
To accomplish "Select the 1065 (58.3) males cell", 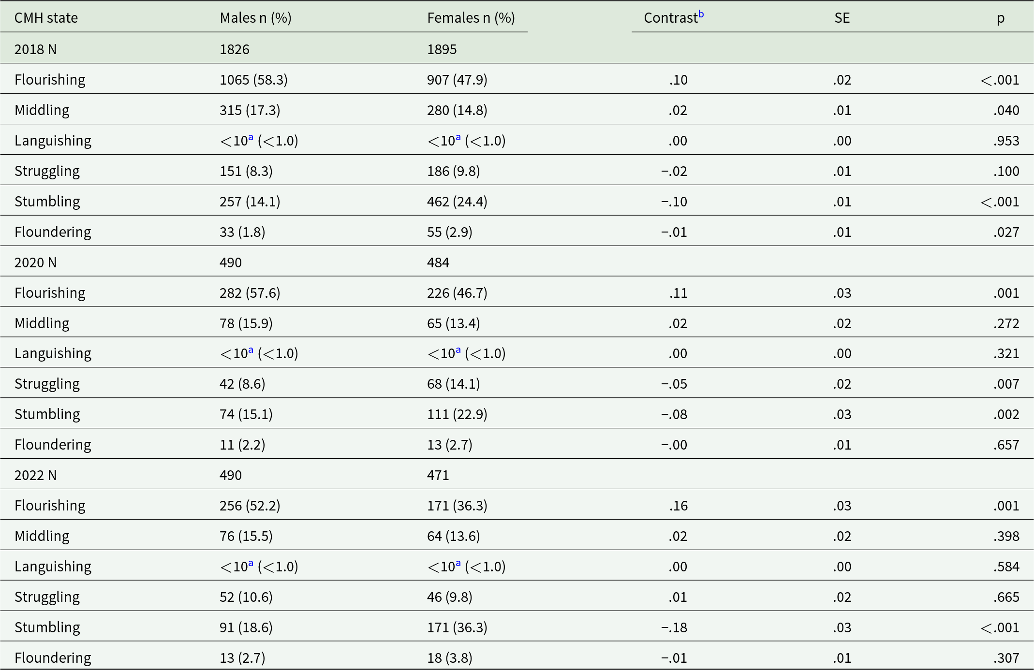I will click(253, 80).
